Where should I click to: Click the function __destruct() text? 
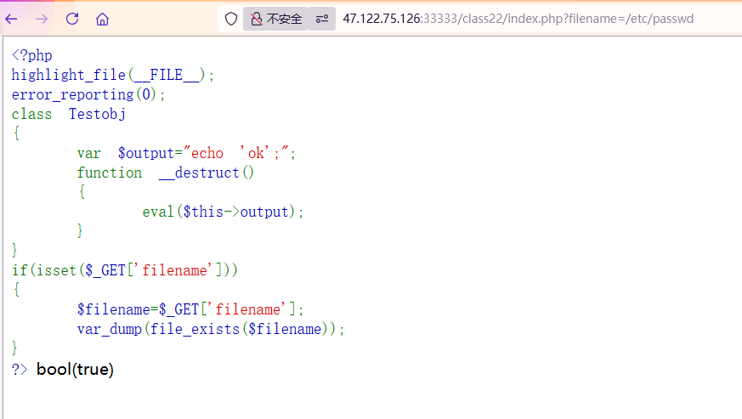click(166, 173)
